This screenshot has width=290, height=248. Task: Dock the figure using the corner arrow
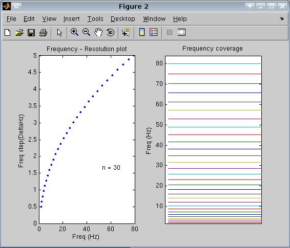(x=281, y=18)
